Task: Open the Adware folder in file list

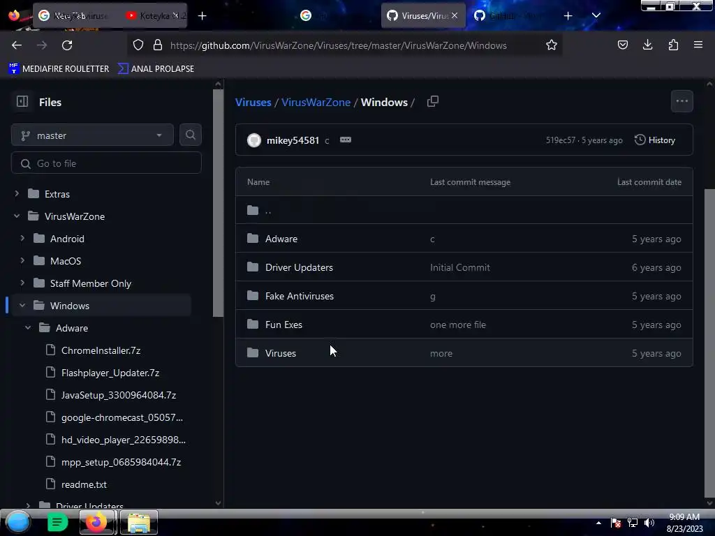Action: tap(281, 239)
